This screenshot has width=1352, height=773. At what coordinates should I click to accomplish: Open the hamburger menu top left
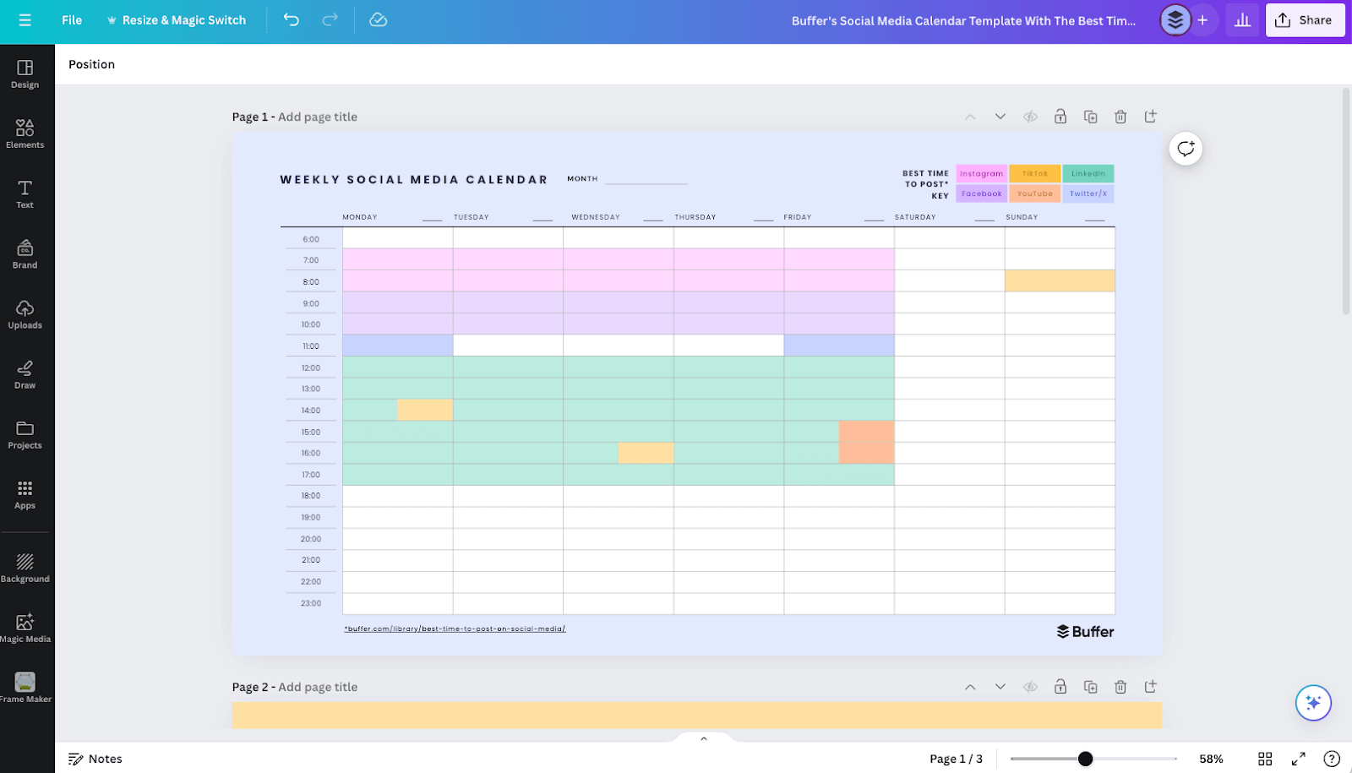(25, 19)
